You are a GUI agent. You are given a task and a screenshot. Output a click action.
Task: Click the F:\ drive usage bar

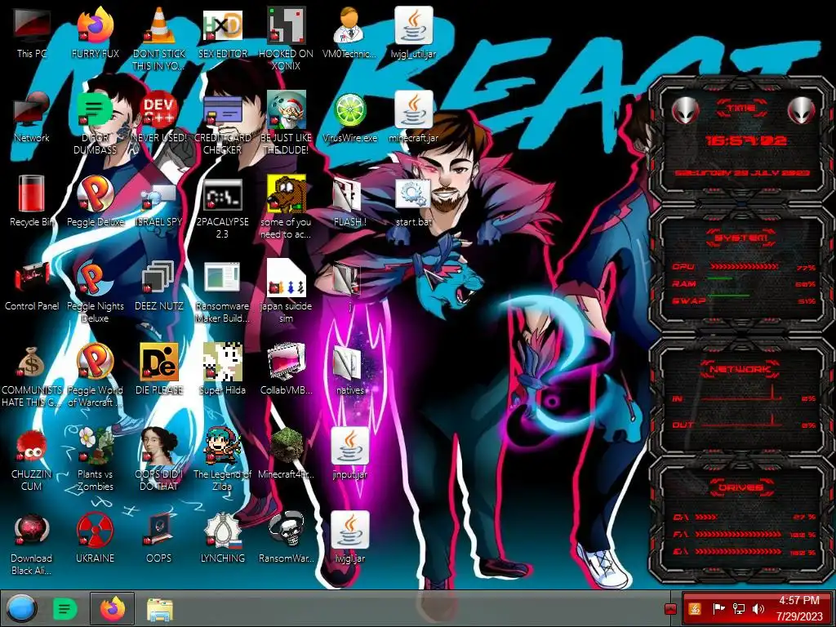click(x=739, y=534)
